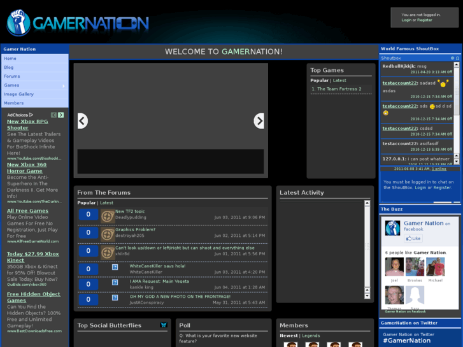This screenshot has width=463, height=347.
Task: Expand the Games submenu arrow
Action: point(64,85)
